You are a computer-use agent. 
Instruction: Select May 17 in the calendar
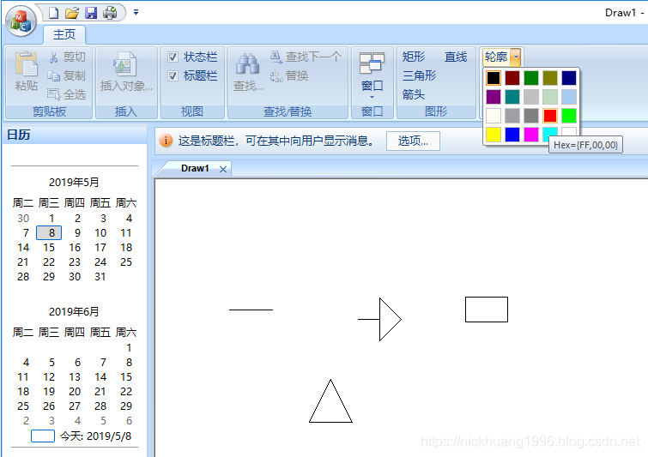[x=100, y=248]
